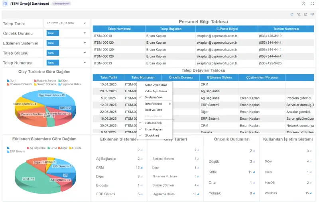Toggle the Tümünü Seç checkbox item
Image resolution: width=319 pixels, height=202 pixels.
pos(155,123)
